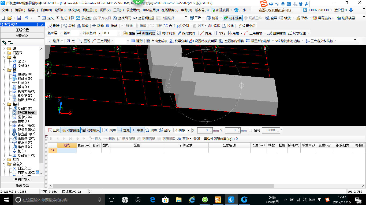Toggle 动态观察 dynamic view mode

click(x=233, y=18)
